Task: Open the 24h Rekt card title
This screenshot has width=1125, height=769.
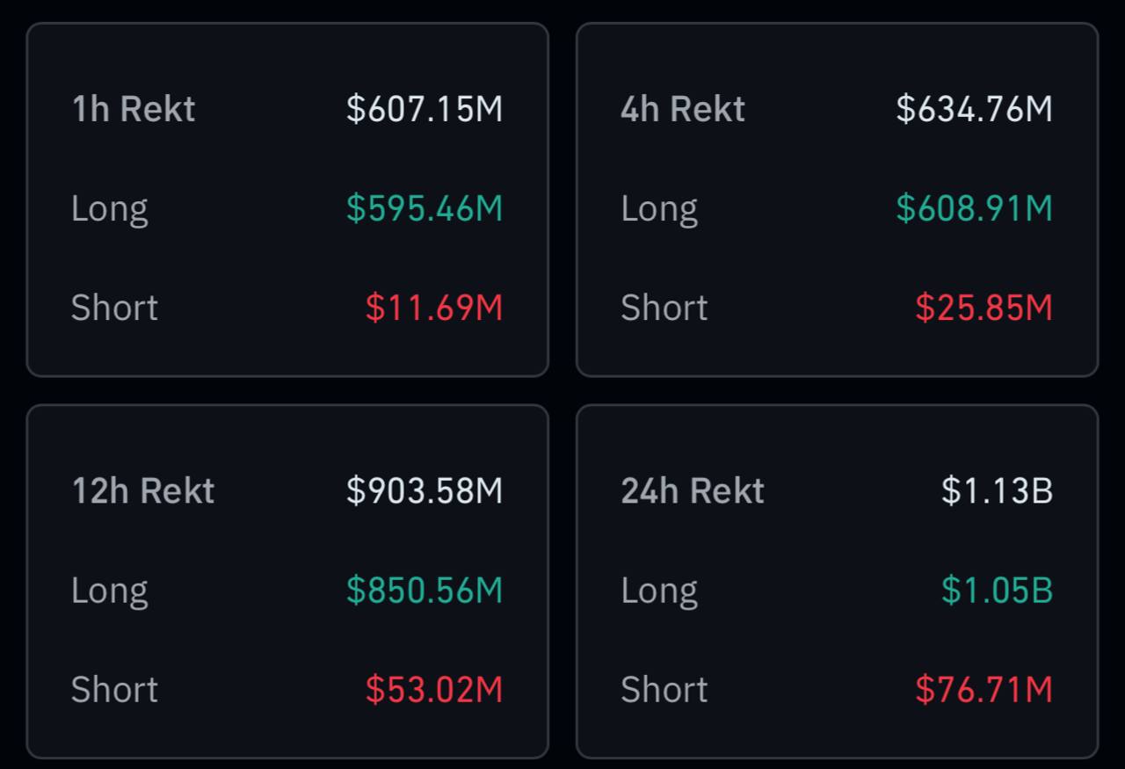Action: 693,490
